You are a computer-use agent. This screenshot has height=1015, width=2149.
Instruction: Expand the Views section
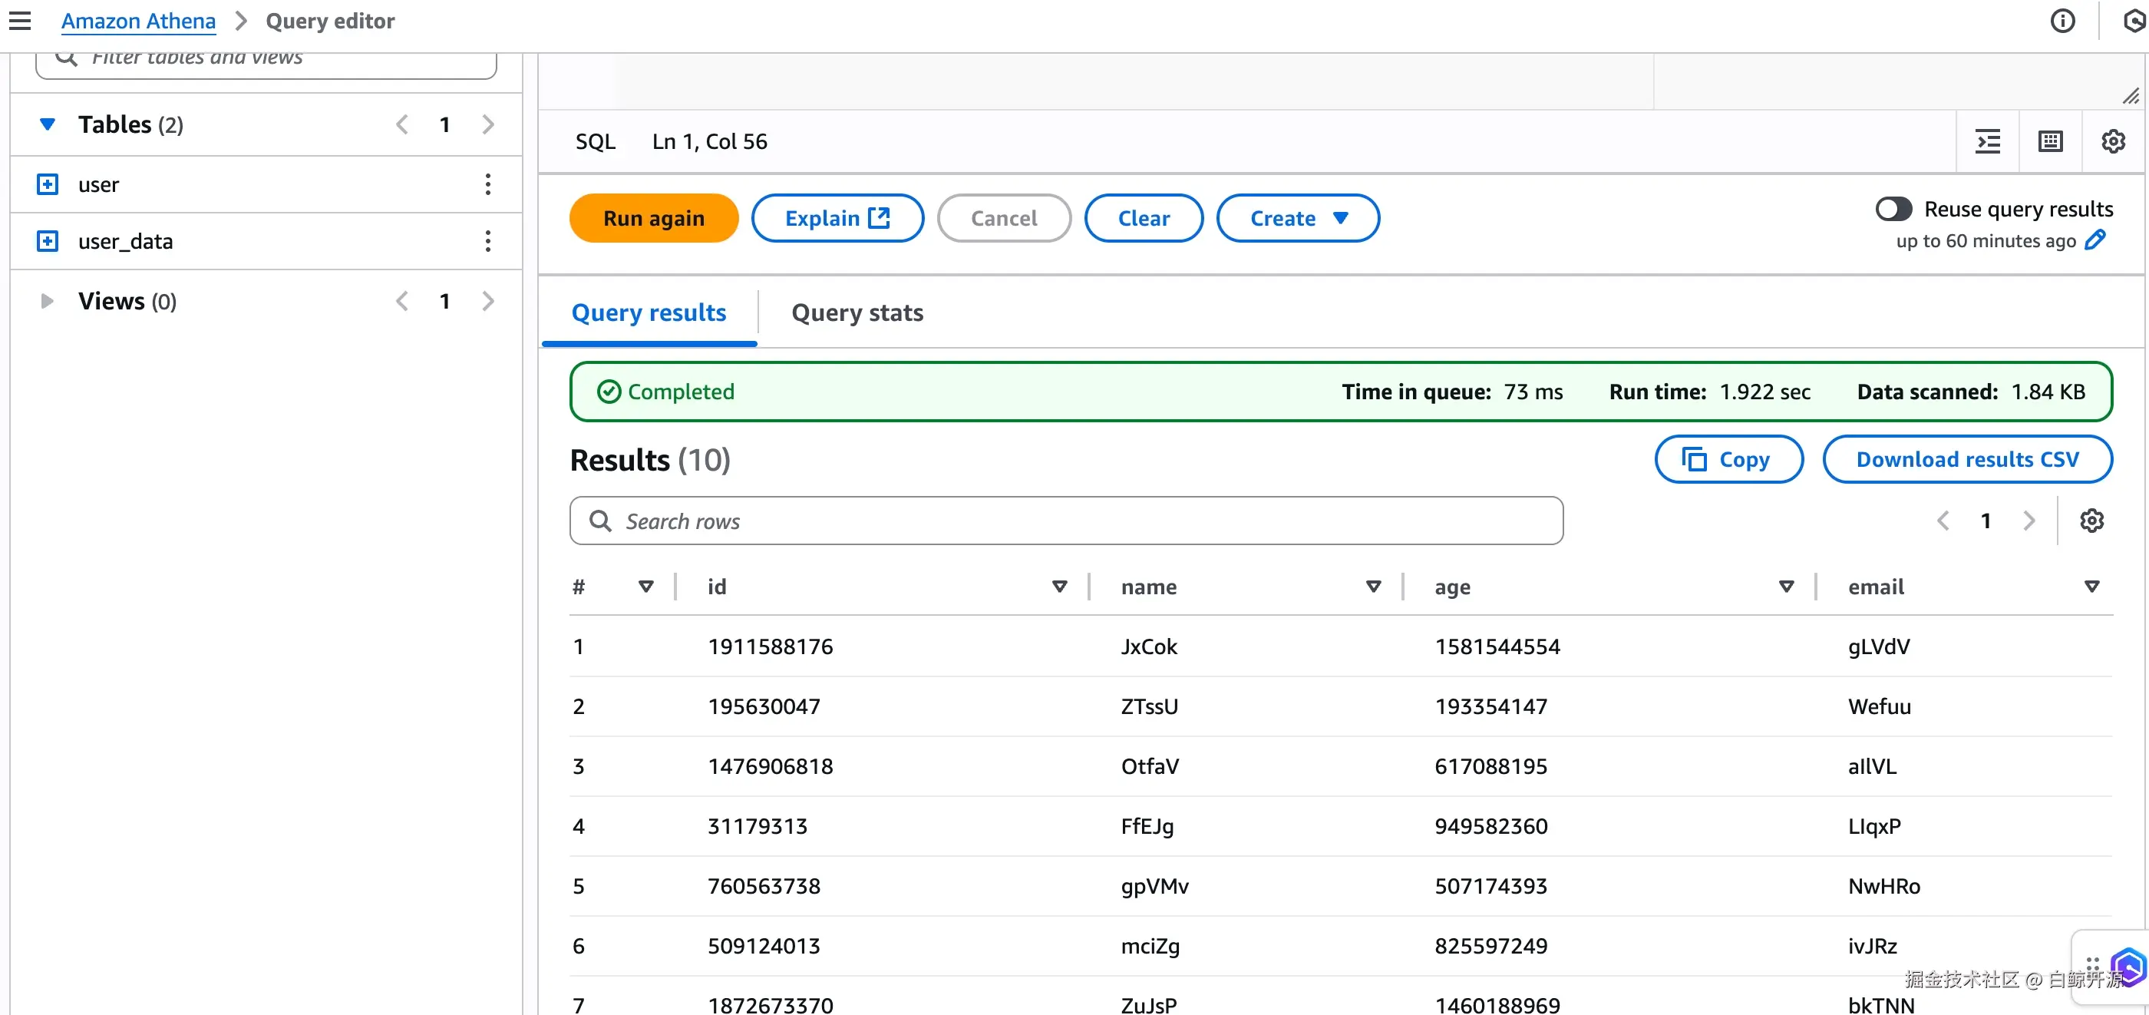(48, 300)
